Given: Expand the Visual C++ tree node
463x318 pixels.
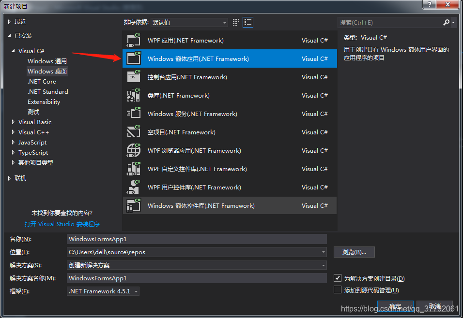Looking at the screenshot, I should 13,132.
